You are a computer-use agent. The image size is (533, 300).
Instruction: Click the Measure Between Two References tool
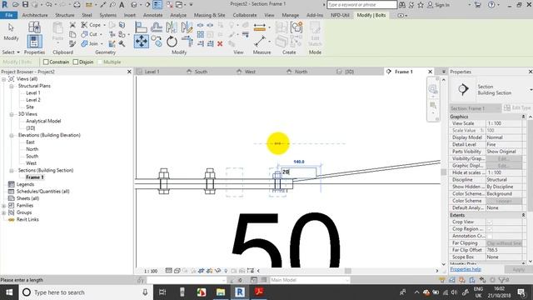click(260, 42)
